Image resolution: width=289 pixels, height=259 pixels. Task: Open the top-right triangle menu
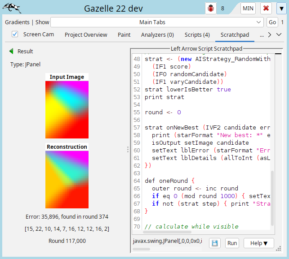pyautogui.click(x=280, y=8)
